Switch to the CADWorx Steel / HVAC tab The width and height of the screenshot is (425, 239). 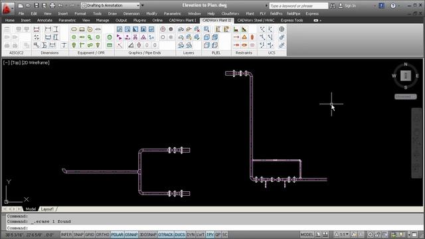pyautogui.click(x=256, y=21)
